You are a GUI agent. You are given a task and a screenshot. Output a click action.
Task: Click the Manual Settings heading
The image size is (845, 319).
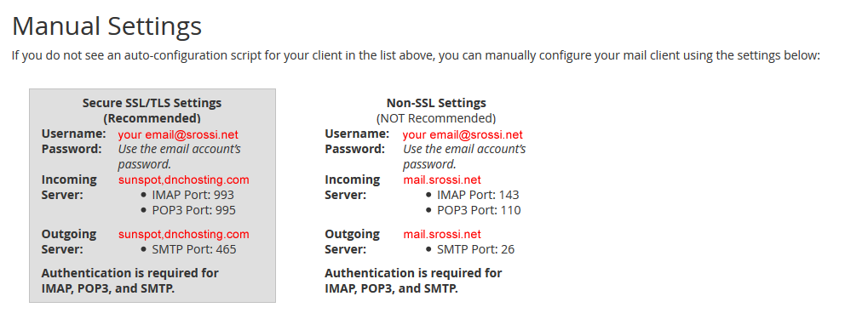pyautogui.click(x=106, y=26)
